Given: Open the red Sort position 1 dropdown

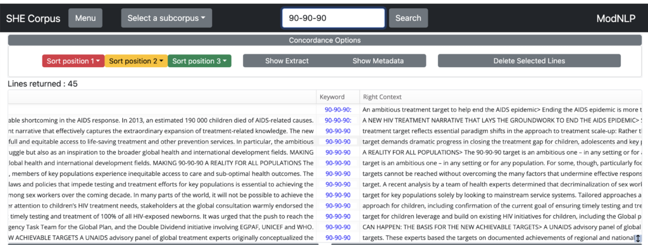Looking at the screenshot, I should coord(73,61).
